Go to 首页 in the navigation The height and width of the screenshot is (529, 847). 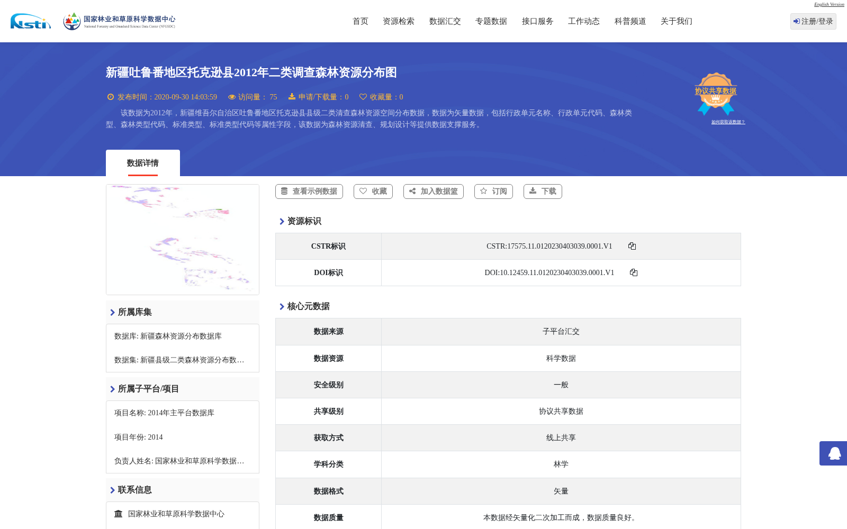coord(361,21)
